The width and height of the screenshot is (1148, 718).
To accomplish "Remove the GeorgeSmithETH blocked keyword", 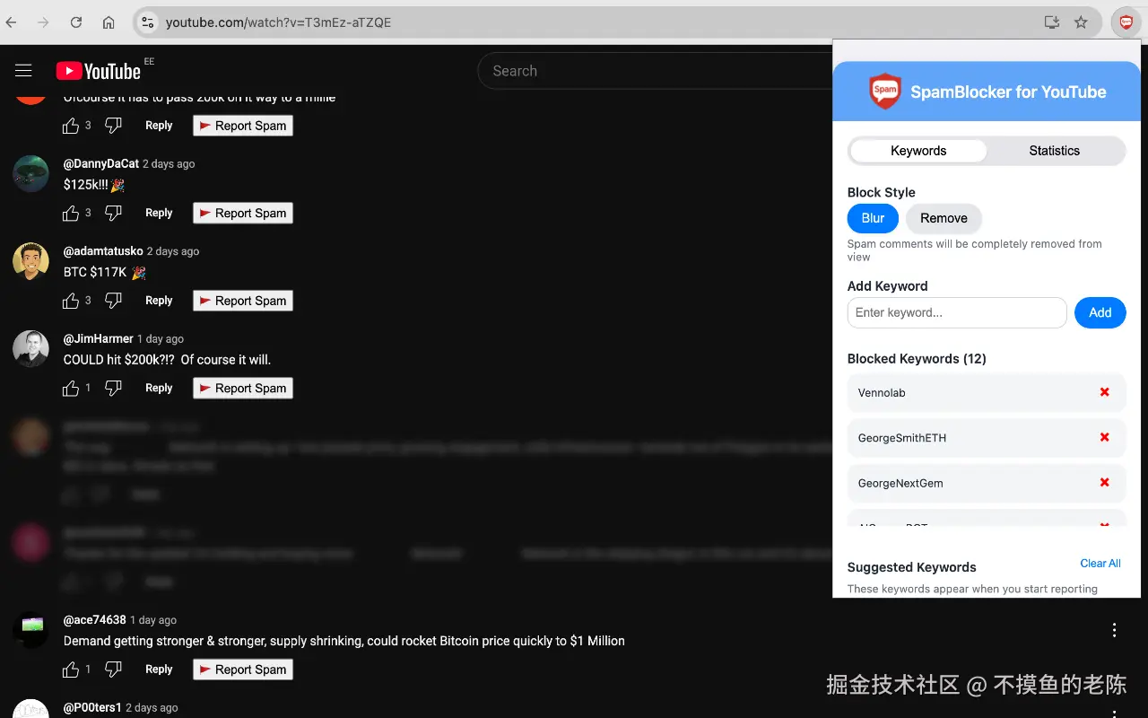I will (1104, 437).
